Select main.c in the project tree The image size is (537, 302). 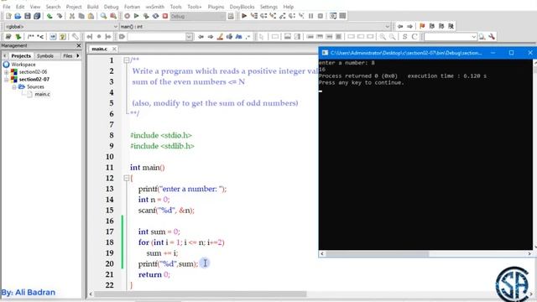[42, 94]
